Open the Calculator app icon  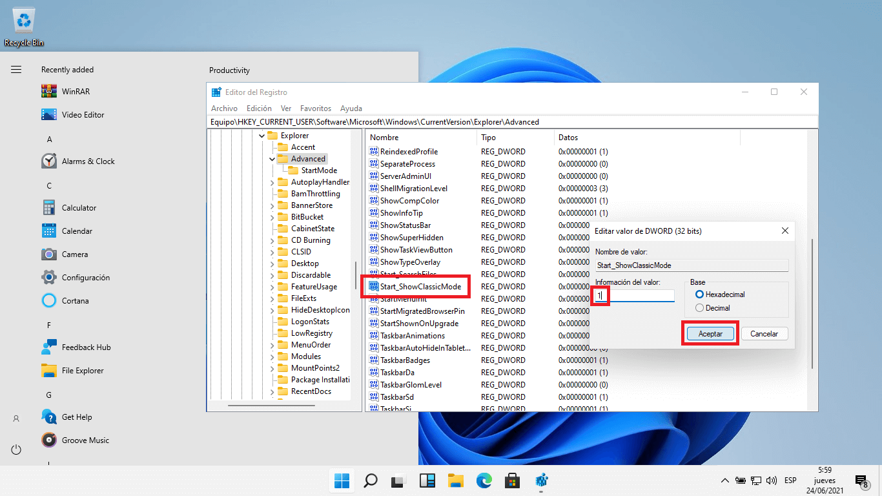pyautogui.click(x=49, y=207)
